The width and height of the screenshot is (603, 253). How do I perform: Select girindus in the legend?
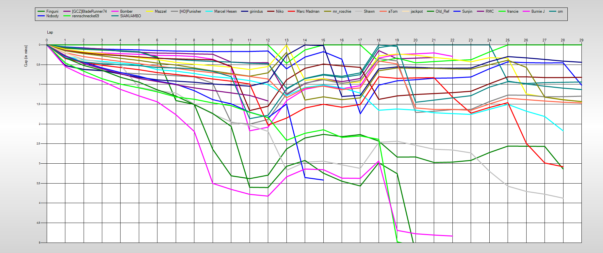tap(256, 11)
